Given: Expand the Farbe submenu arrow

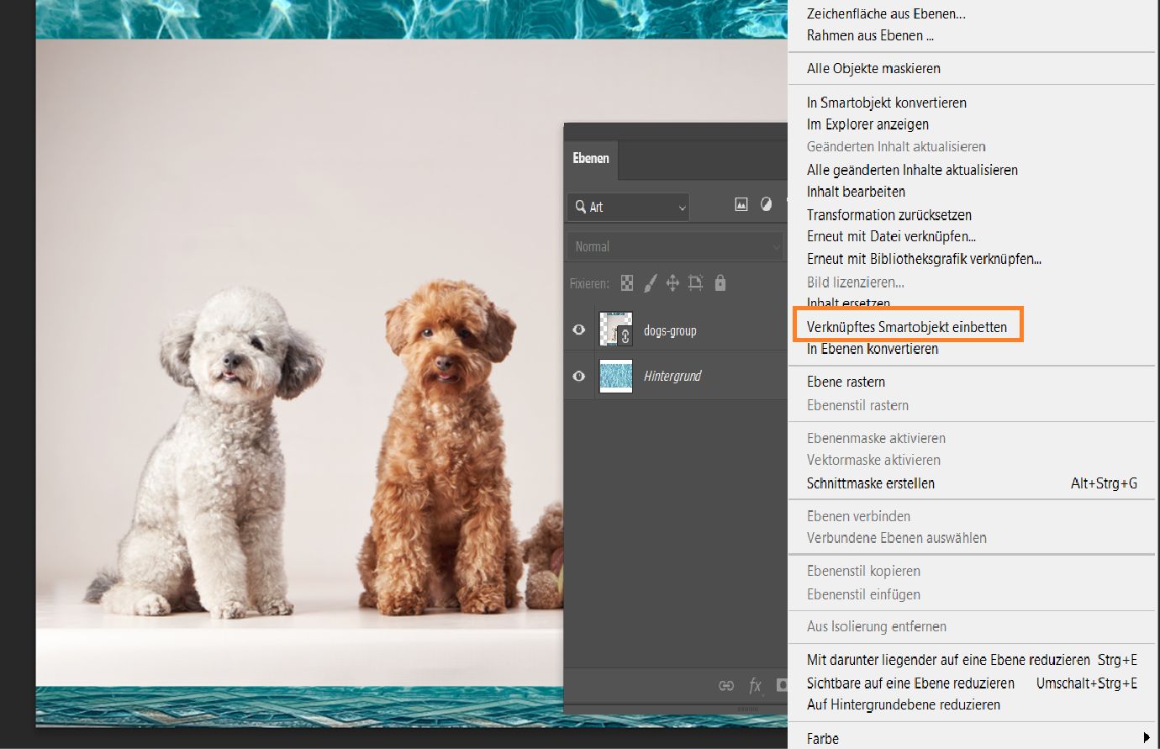Looking at the screenshot, I should click(x=1147, y=738).
